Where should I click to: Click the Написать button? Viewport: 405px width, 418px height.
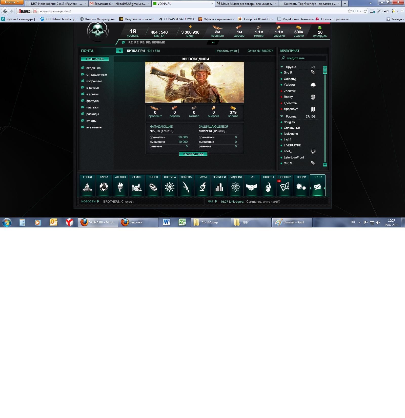[x=95, y=59]
